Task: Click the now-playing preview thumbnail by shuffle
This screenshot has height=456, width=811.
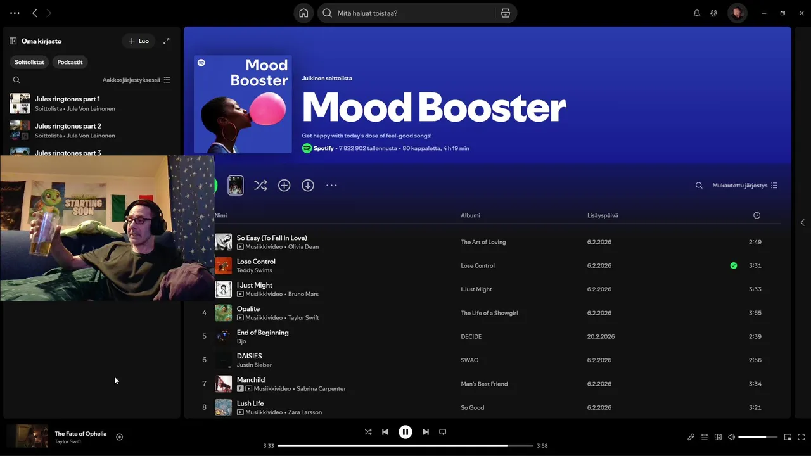Action: coord(236,185)
